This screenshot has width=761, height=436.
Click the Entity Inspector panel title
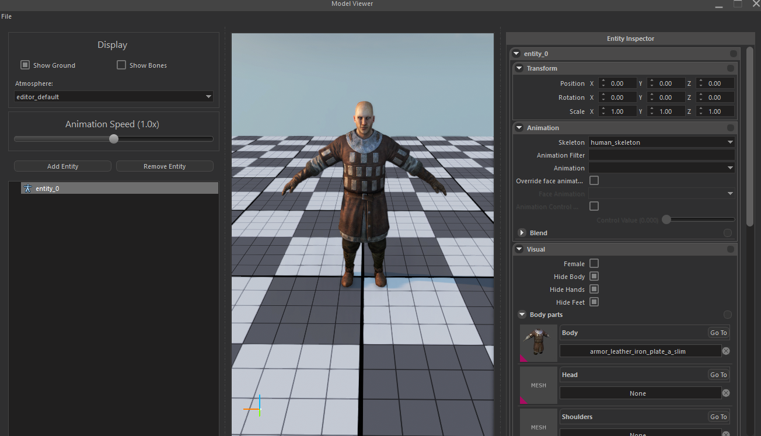(630, 39)
